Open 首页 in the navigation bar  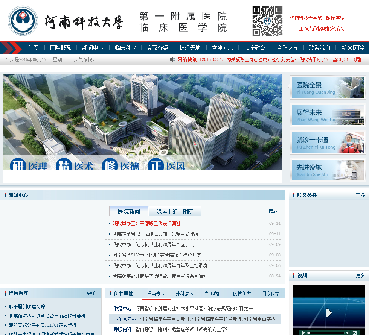(x=33, y=48)
